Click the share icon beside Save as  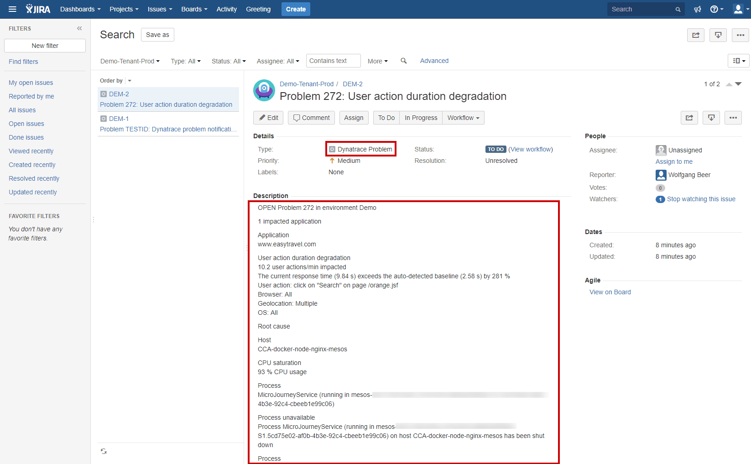click(x=696, y=35)
